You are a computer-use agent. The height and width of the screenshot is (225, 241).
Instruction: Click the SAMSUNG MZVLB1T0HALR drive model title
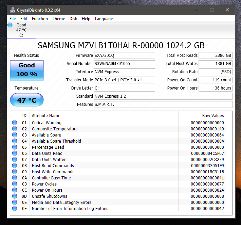(121, 46)
